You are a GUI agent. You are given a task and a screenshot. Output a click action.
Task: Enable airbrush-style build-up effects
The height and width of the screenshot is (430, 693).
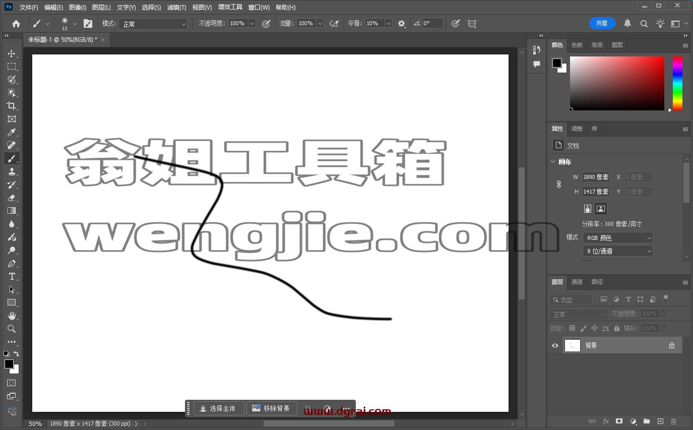pos(334,23)
